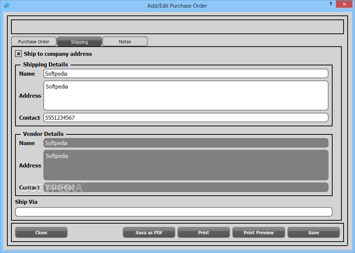355x253 pixels.
Task: Open Print Preview
Action: coord(259,232)
